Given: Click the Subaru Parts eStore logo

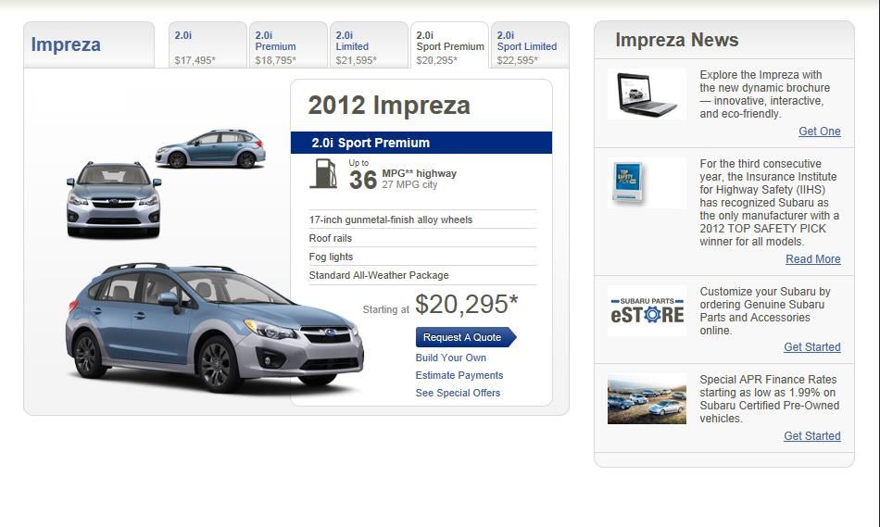Looking at the screenshot, I should 647,311.
